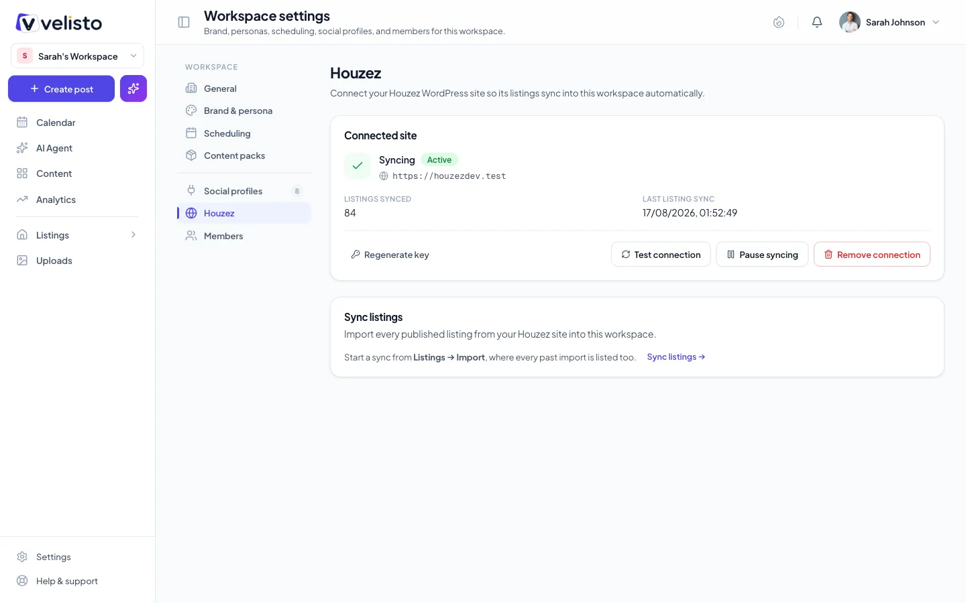Expand the Listings submenu chevron
Viewport: 966px width, 603px height.
pos(133,234)
